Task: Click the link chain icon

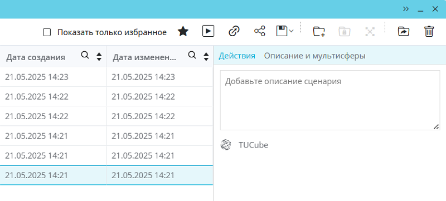Action: [234, 31]
